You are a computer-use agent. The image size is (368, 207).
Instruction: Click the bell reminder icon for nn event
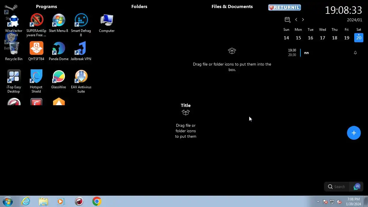(x=355, y=53)
